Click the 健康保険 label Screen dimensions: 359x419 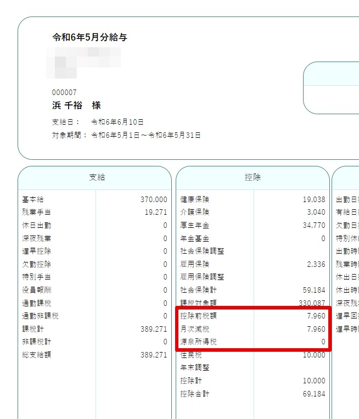tap(194, 199)
